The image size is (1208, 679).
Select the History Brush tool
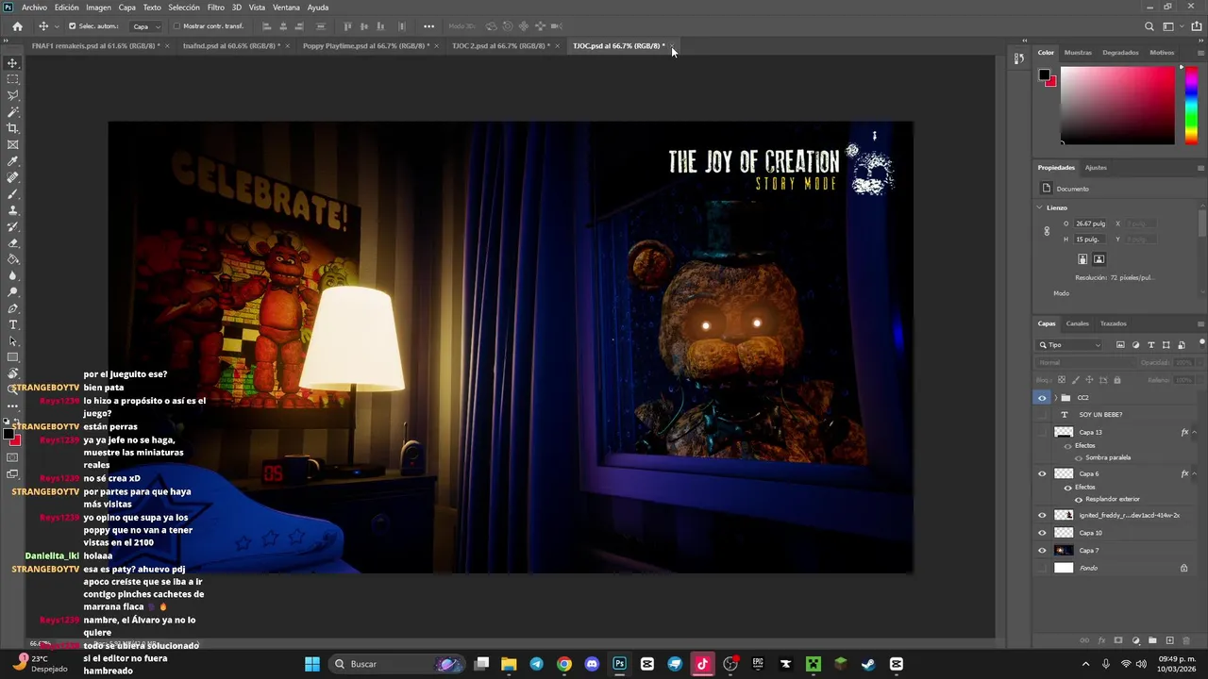12,226
